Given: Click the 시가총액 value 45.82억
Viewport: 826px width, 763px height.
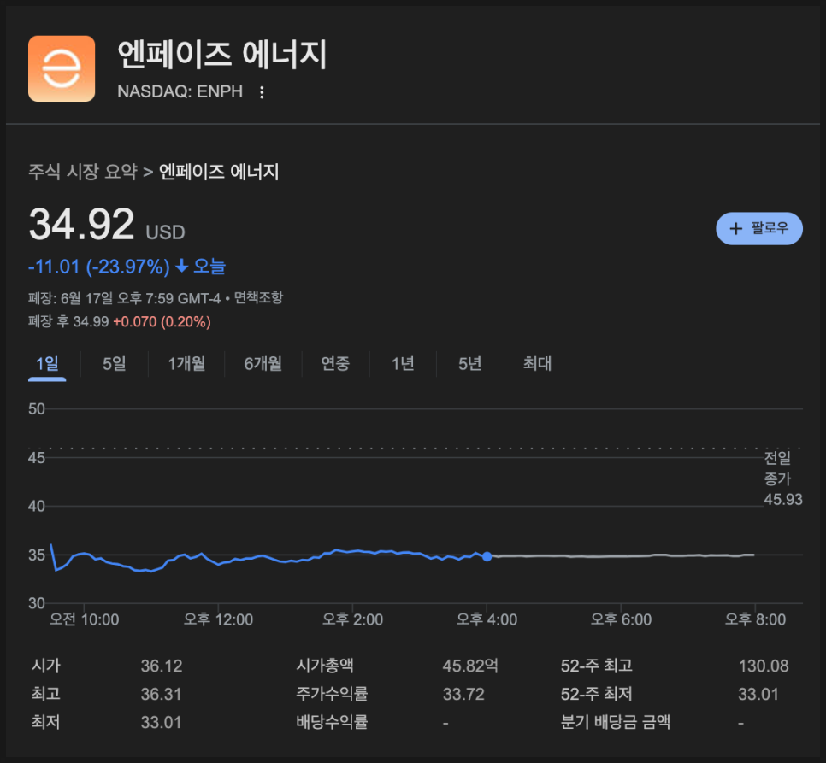Looking at the screenshot, I should click(470, 666).
